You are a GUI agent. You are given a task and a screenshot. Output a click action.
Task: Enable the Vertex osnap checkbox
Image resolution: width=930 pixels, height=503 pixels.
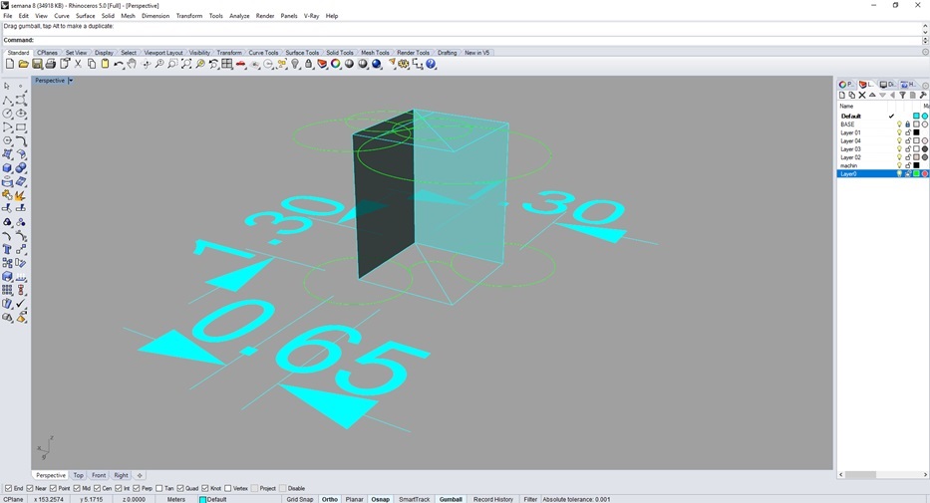pos(227,488)
